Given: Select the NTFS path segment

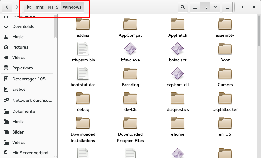Looking at the screenshot, I should coord(53,7).
